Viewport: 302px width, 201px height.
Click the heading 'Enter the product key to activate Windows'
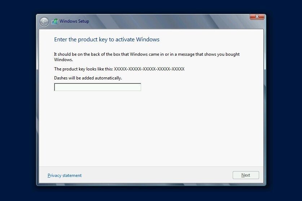click(107, 40)
